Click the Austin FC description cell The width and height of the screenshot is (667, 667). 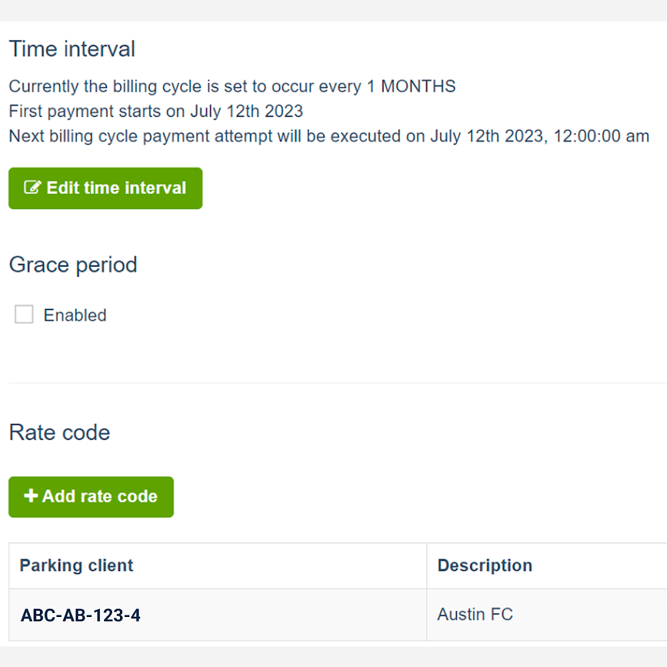tap(475, 614)
